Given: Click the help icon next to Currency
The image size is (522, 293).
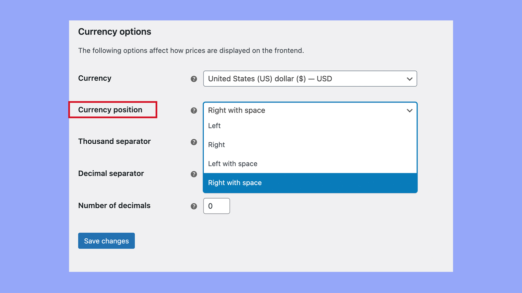Looking at the screenshot, I should point(194,79).
